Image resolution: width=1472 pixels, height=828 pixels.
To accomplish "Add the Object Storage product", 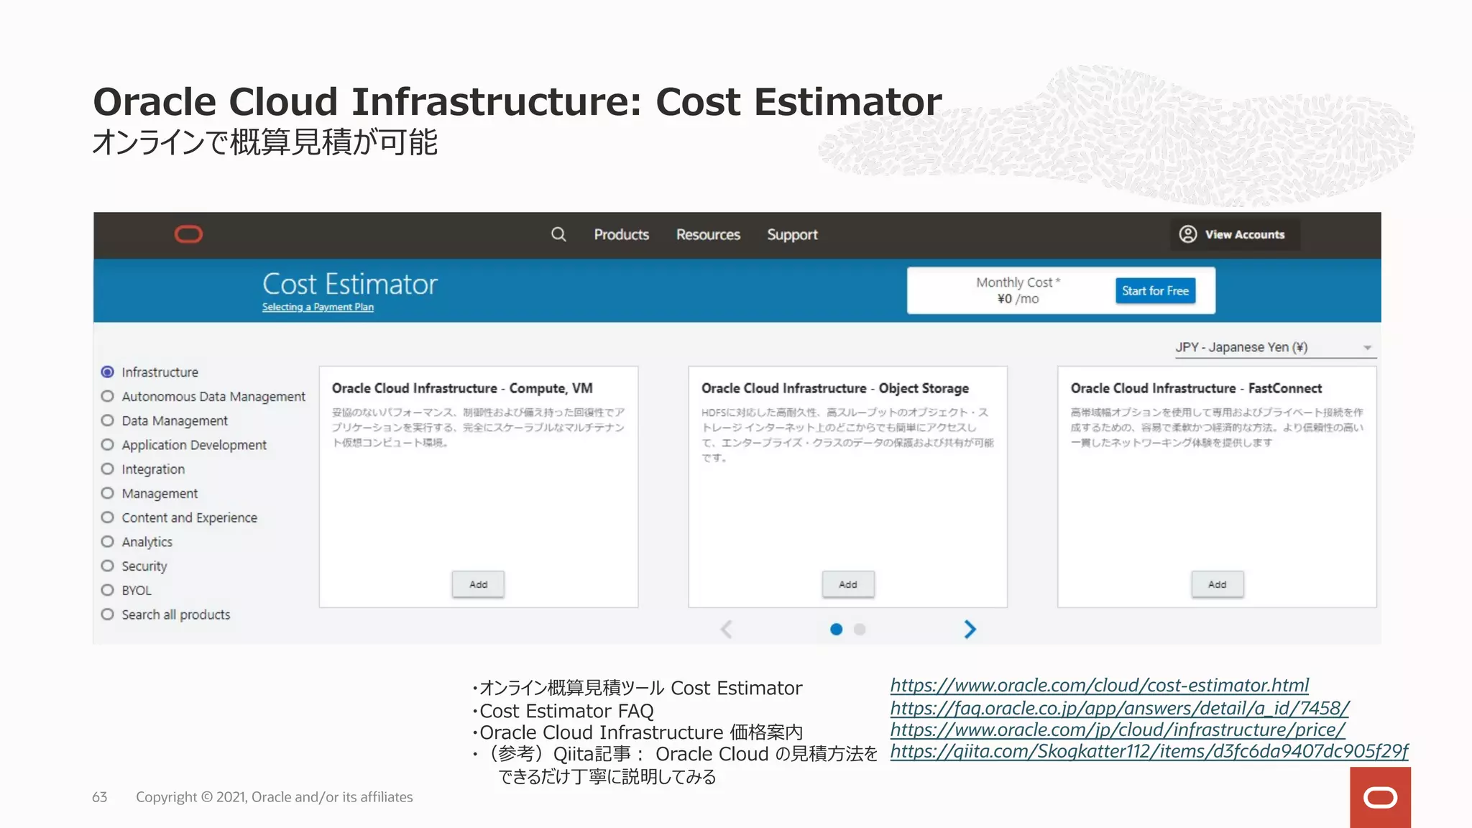I will (848, 584).
